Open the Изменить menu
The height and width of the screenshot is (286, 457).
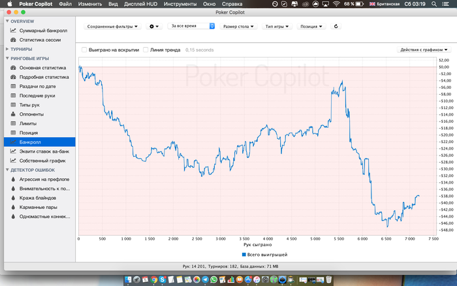(x=90, y=4)
